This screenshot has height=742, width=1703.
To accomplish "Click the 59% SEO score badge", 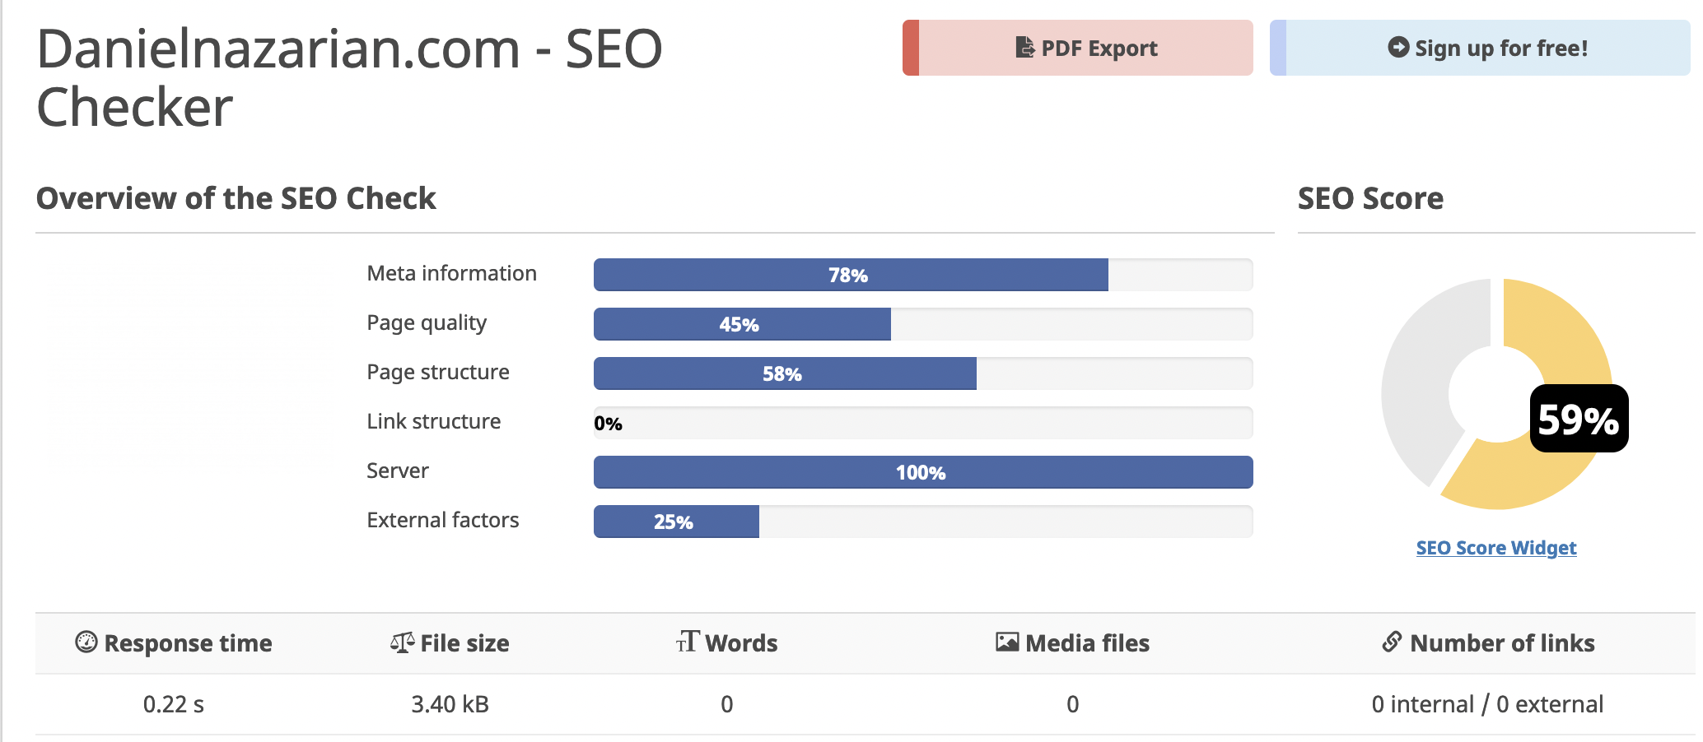I will 1578,419.
